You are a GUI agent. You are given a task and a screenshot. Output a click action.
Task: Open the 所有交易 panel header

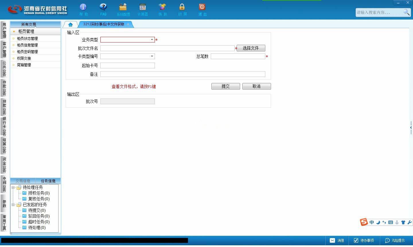click(29, 24)
